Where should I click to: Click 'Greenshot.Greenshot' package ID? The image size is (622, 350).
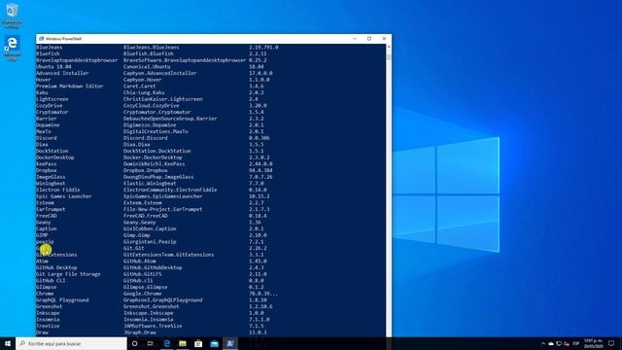(152, 307)
